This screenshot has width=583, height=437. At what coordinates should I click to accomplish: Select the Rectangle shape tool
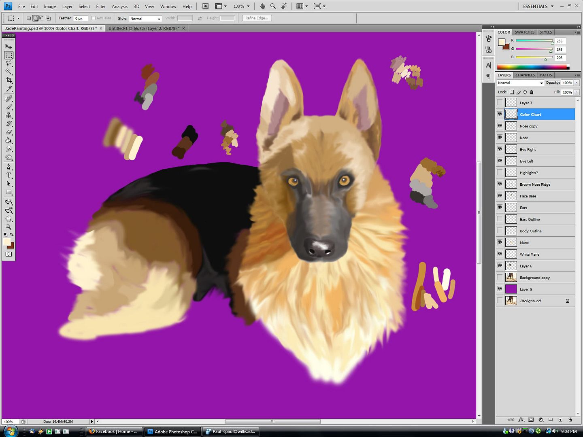[x=9, y=192]
